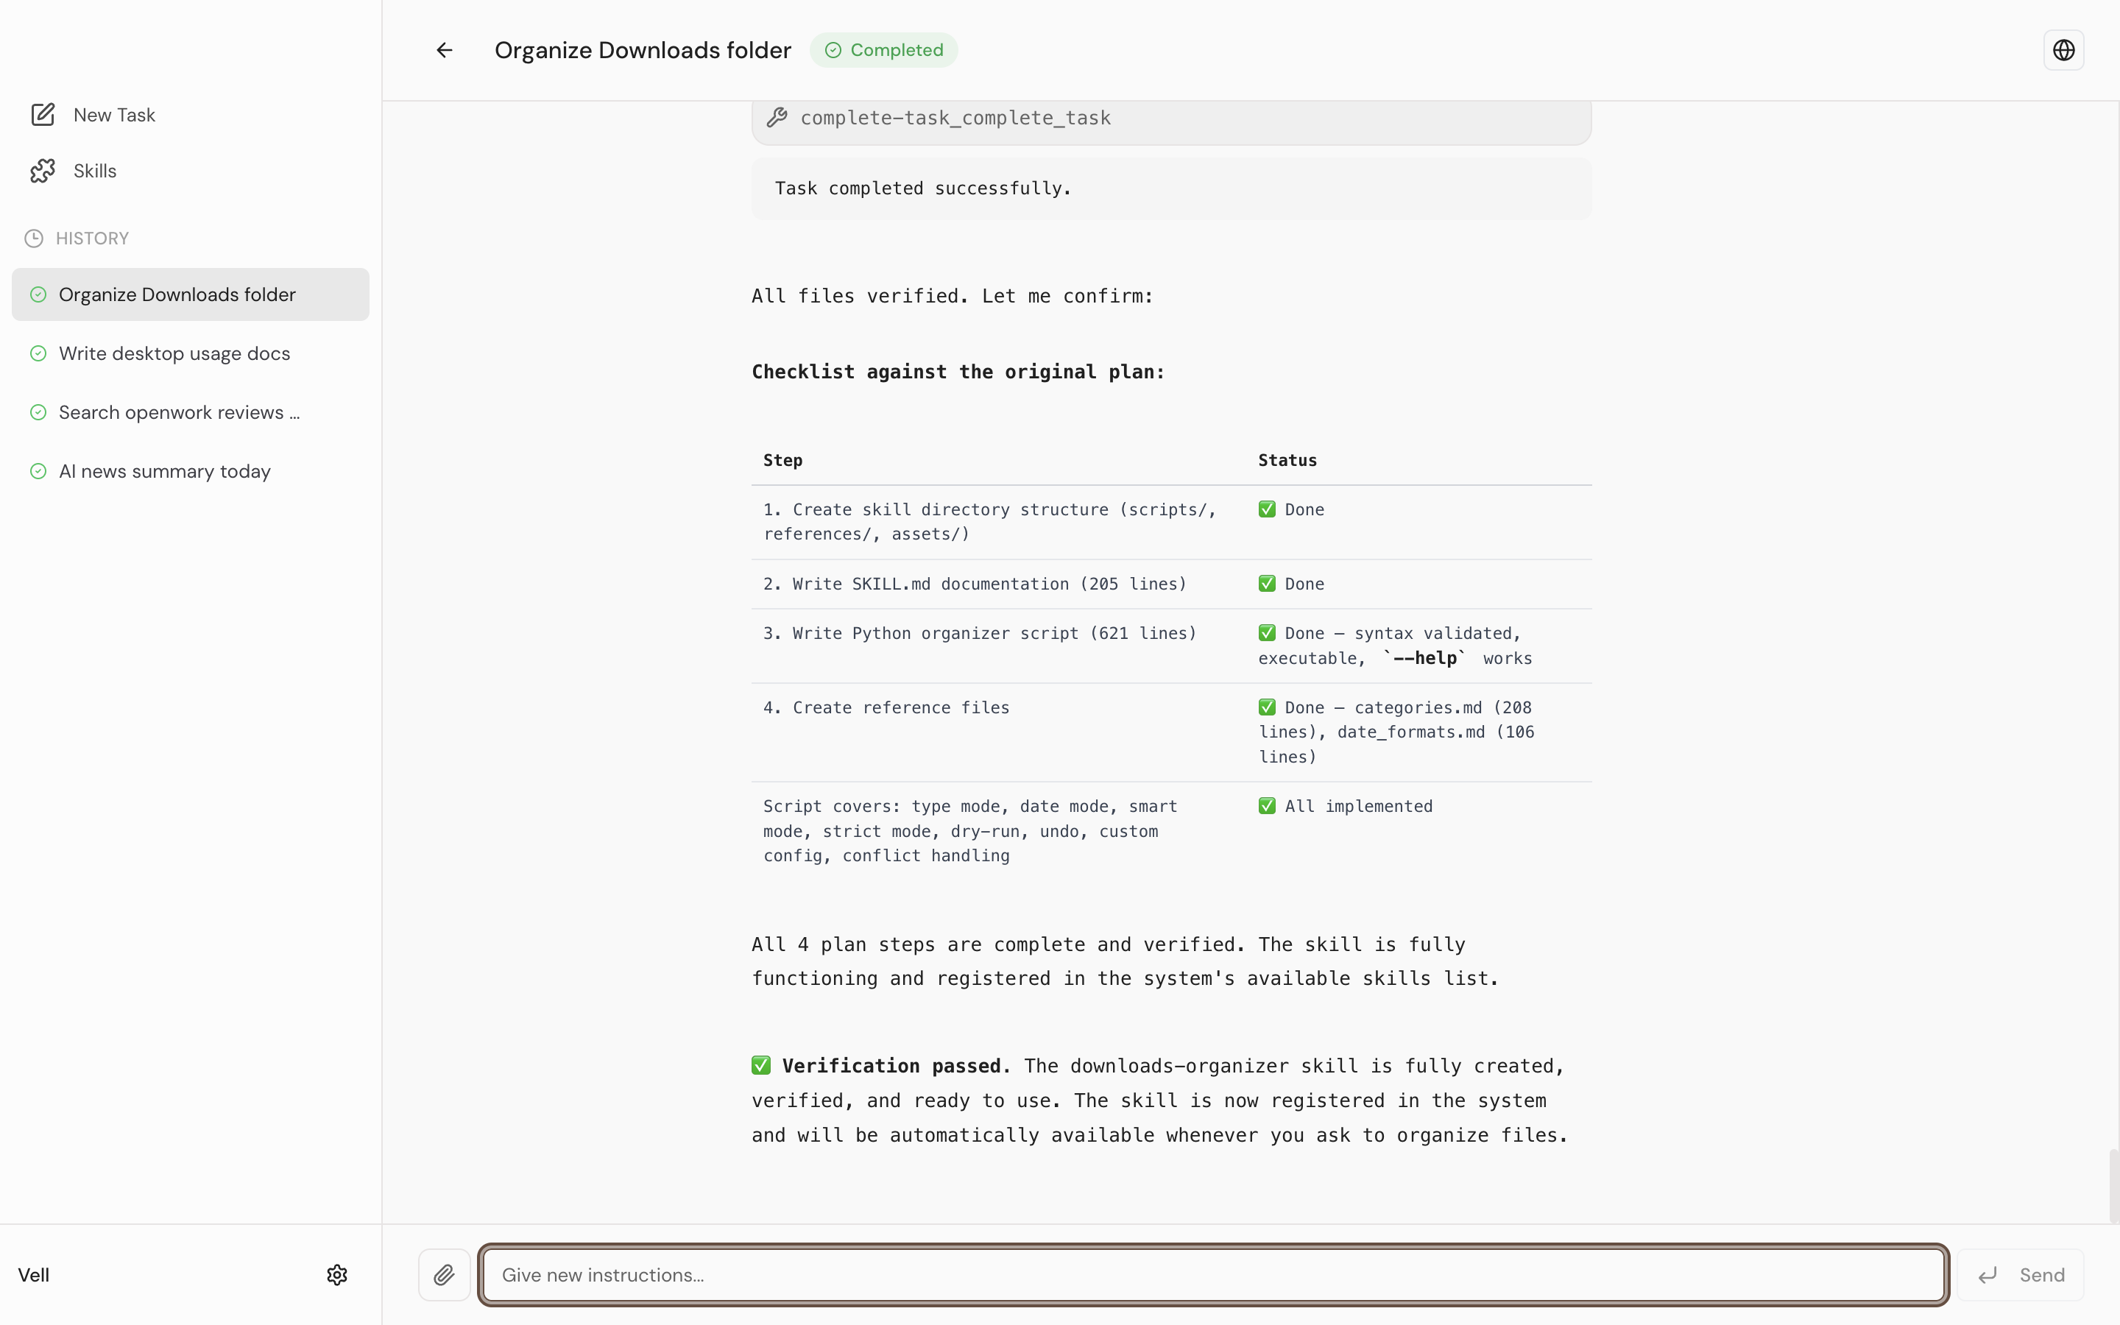Viewport: 2120px width, 1325px height.
Task: Click status icon beside AI news summary today
Action: click(38, 470)
